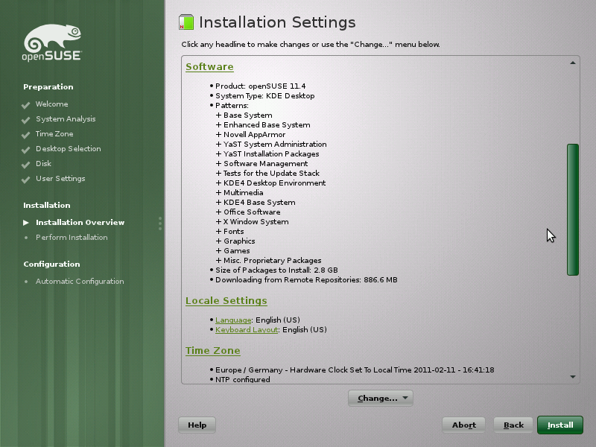
Task: Click the bullet beside Automatic Configuration
Action: (x=26, y=282)
